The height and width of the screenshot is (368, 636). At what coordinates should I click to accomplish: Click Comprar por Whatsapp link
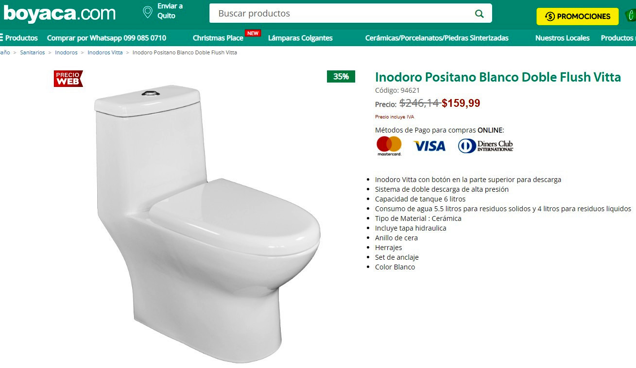106,38
